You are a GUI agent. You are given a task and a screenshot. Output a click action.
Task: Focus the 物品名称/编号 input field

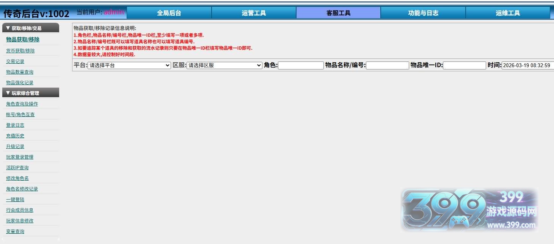(x=388, y=65)
